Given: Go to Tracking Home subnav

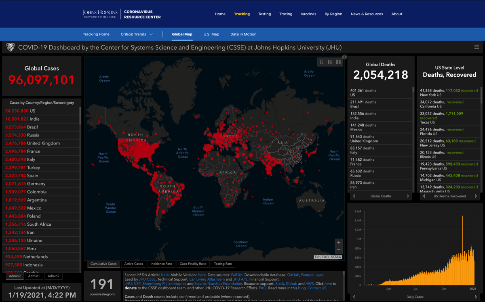Looking at the screenshot, I should click(x=96, y=34).
